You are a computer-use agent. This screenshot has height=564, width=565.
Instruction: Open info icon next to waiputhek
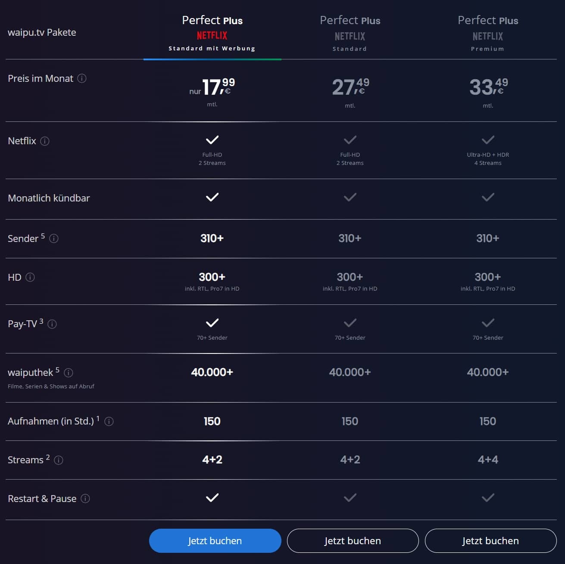(x=69, y=373)
